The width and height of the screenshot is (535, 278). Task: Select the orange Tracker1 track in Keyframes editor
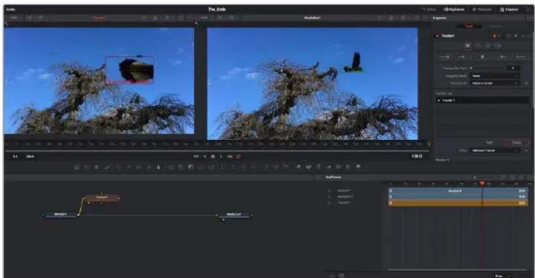tap(458, 203)
